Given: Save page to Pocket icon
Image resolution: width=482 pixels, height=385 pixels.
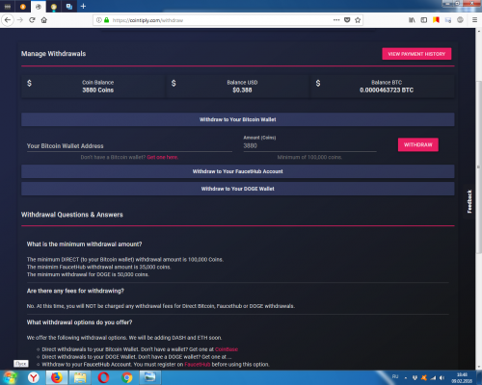Looking at the screenshot, I should (x=347, y=20).
